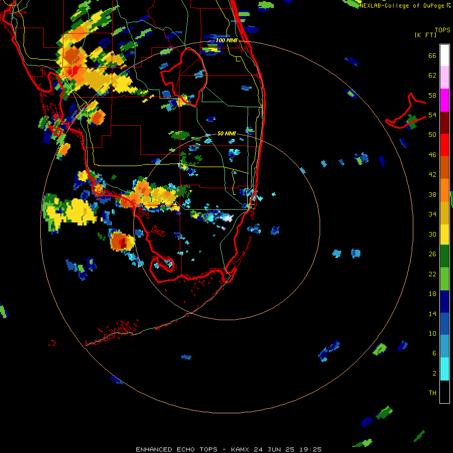Image resolution: width=453 pixels, height=453 pixels.
Task: Click the "NEXLAB-College of DuPage" credit text
Action: pos(402,6)
